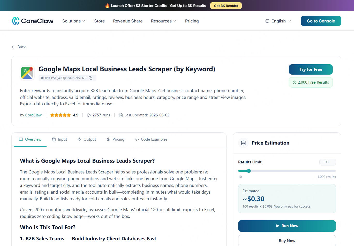Click the clock icon in 2,000 Free Results
This screenshot has height=246, width=354.
tap(295, 82)
